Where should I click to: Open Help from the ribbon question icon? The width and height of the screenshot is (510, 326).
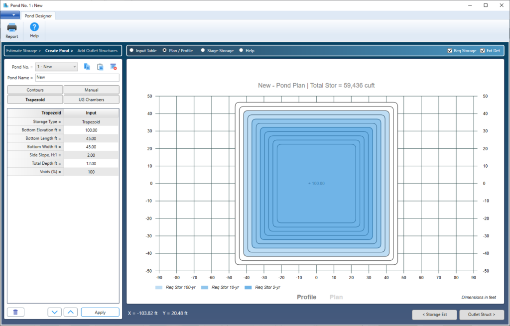tap(34, 27)
